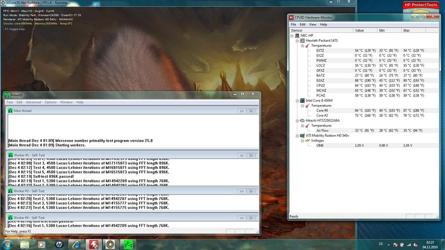Open Hardware Monitor Help menu
Image resolution: width=445 pixels, height=250 pixels.
point(324,24)
